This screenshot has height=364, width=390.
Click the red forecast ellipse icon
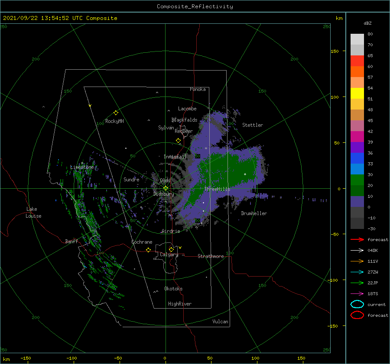pyautogui.click(x=357, y=315)
